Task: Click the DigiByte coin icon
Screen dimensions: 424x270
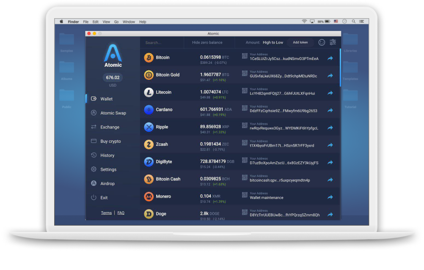Action: click(149, 162)
